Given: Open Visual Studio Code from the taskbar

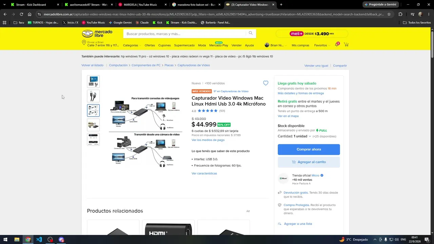Looking at the screenshot, I should tap(39, 240).
